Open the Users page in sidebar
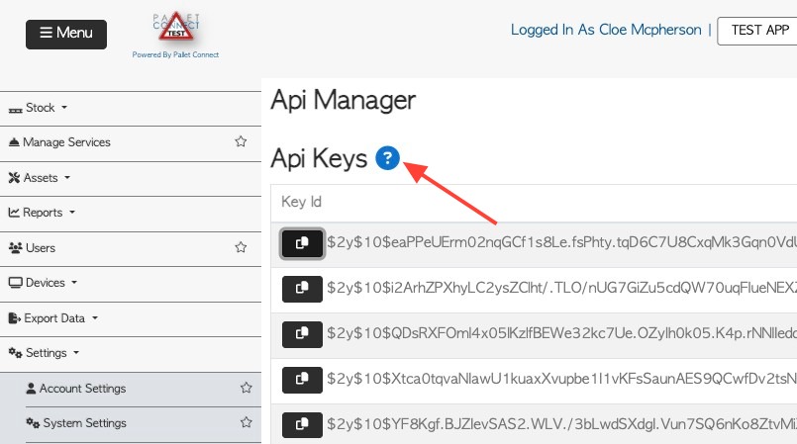Viewport: 797px width, 444px height. pyautogui.click(x=40, y=248)
